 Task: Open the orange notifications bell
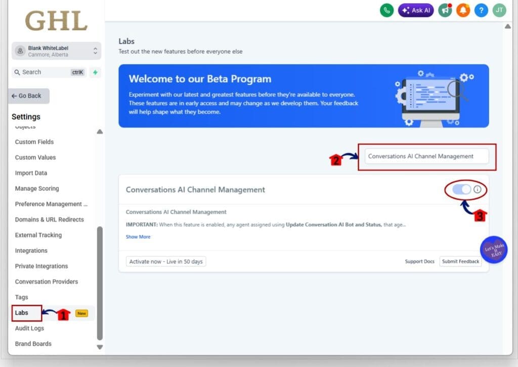[463, 10]
